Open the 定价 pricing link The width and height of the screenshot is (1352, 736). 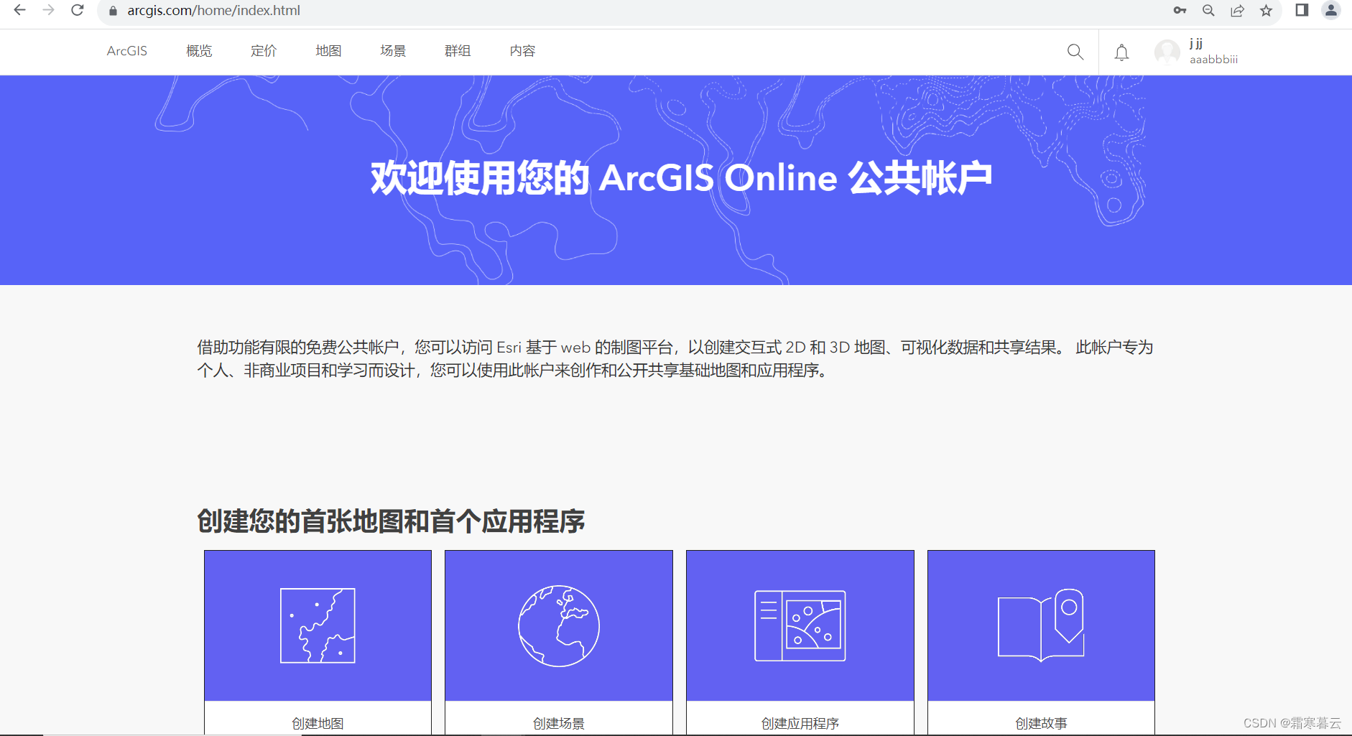click(263, 51)
